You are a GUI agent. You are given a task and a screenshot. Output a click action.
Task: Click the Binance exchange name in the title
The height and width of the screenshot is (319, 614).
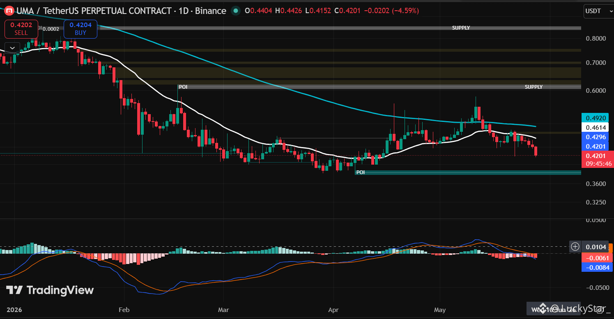pos(211,11)
